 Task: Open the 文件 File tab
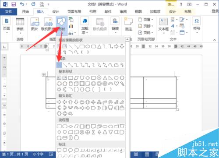(8, 11)
